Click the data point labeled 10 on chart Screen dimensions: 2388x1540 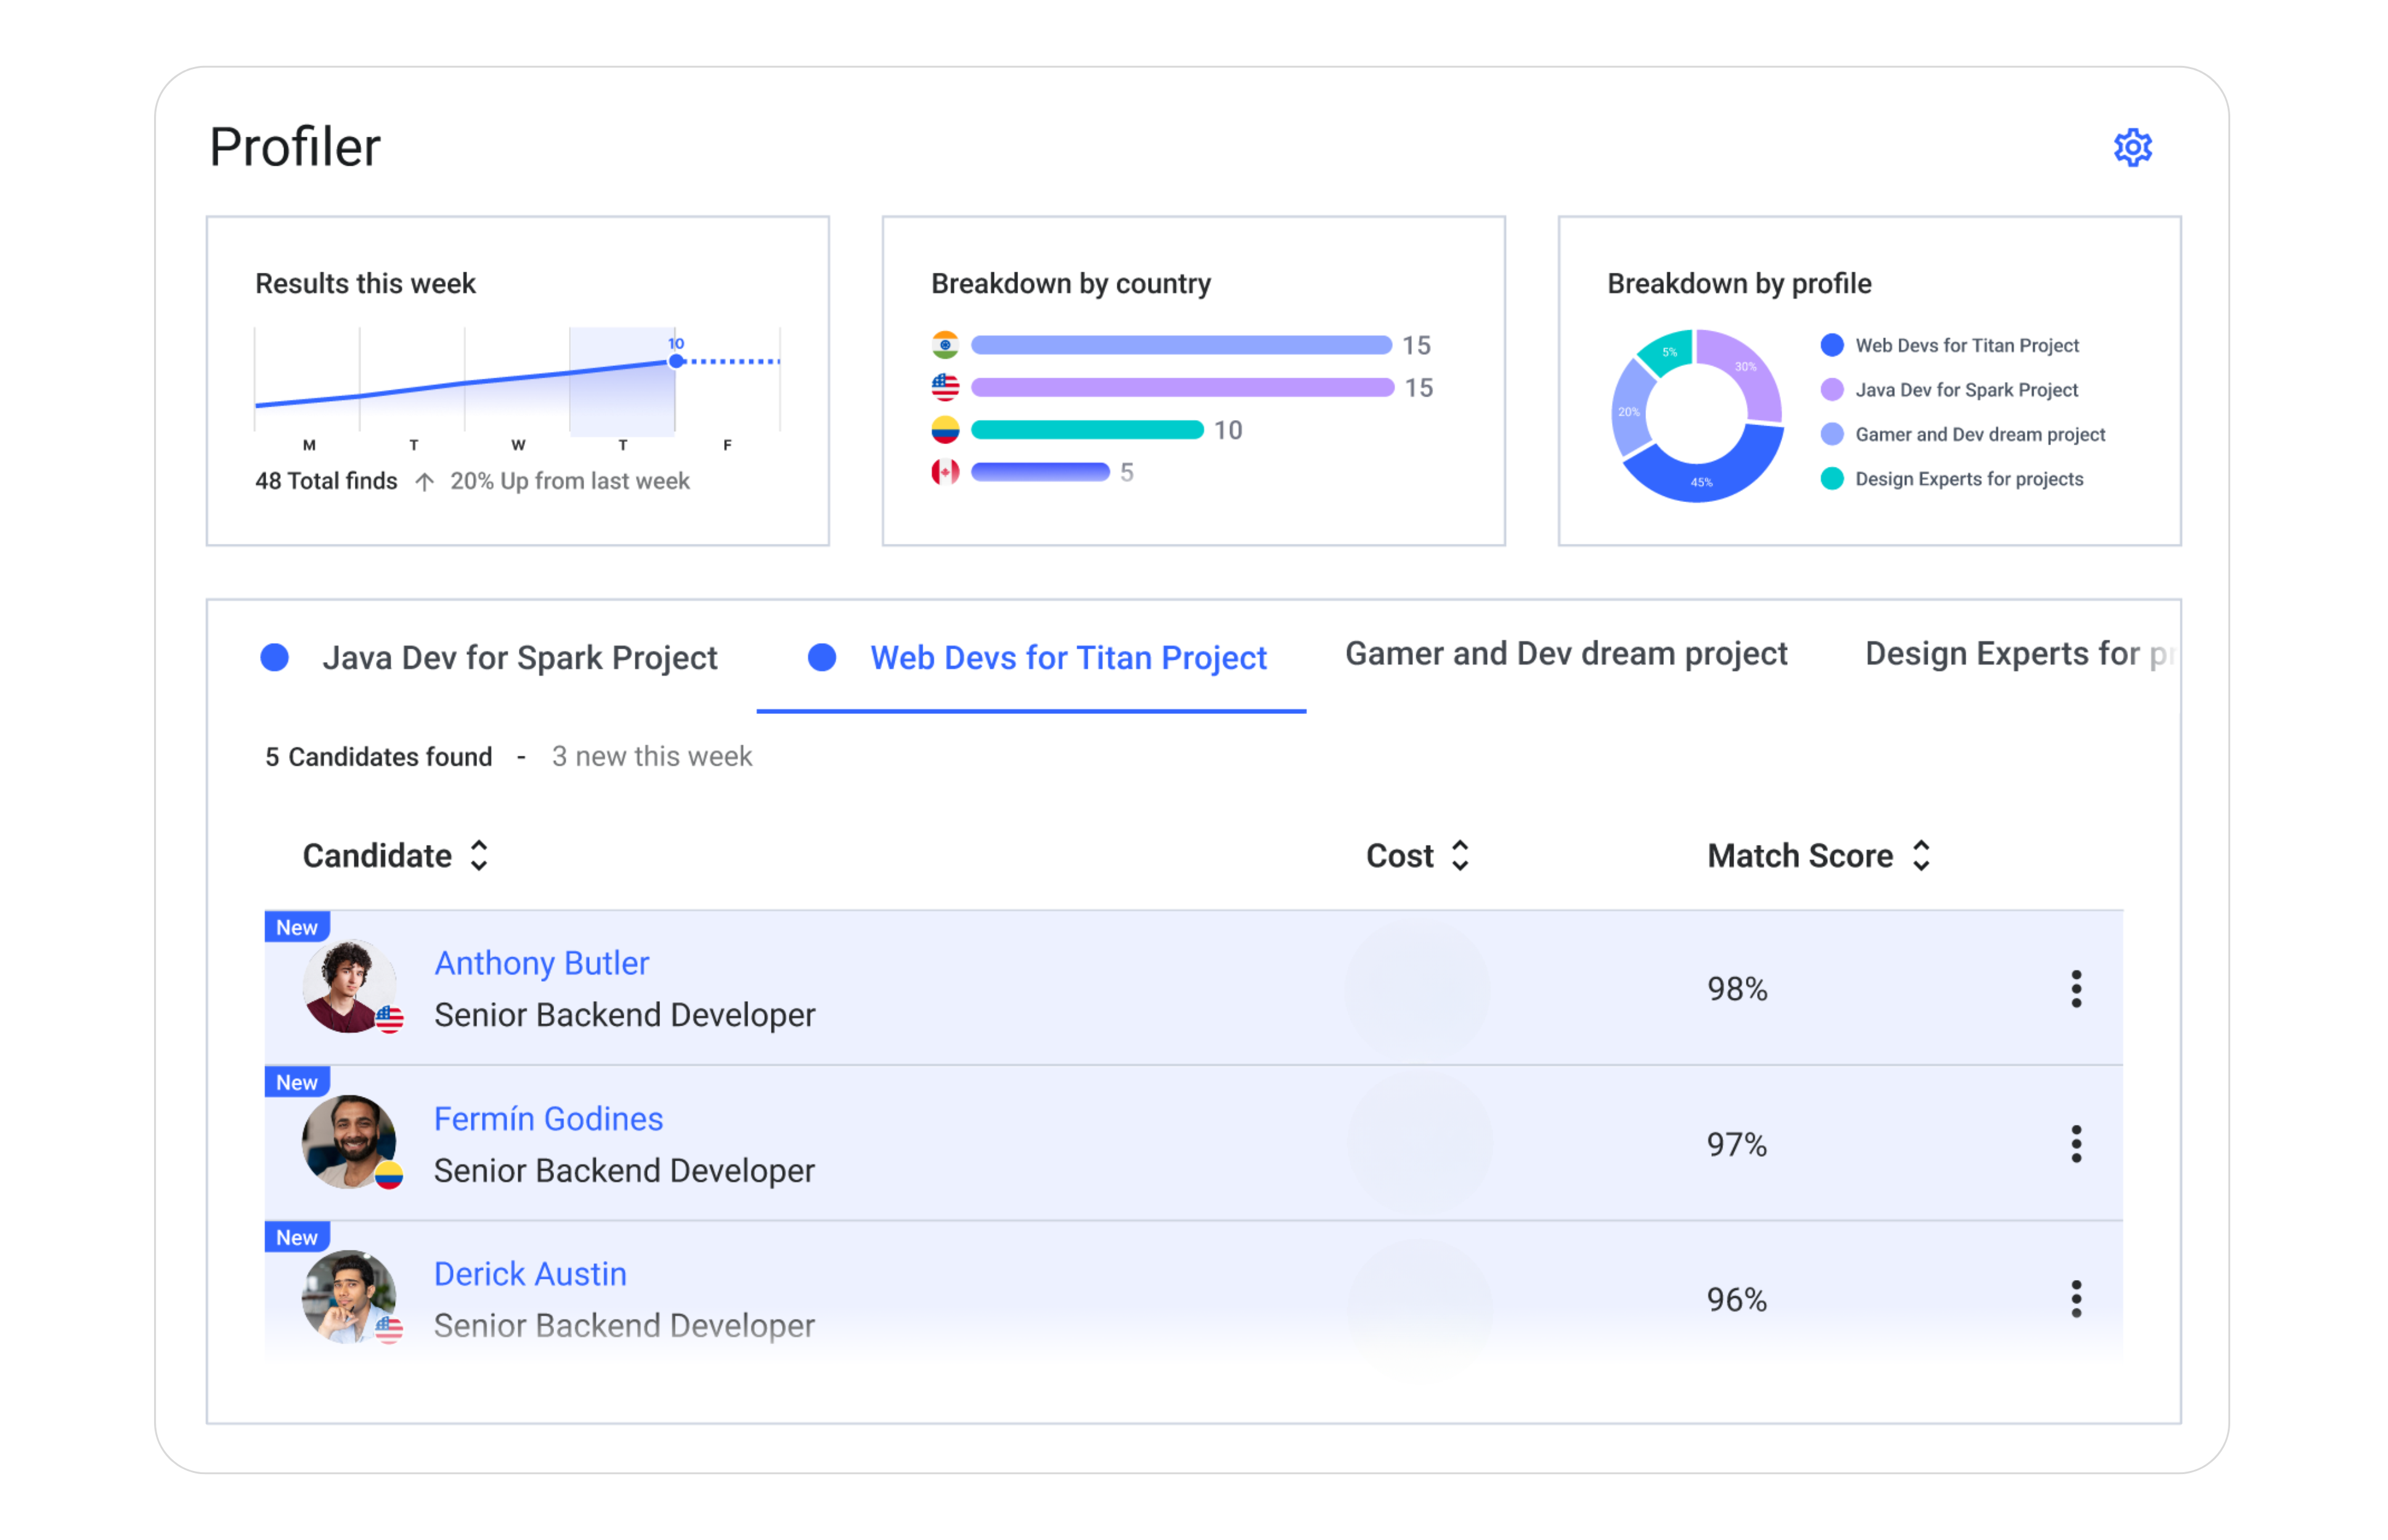pyautogui.click(x=676, y=361)
